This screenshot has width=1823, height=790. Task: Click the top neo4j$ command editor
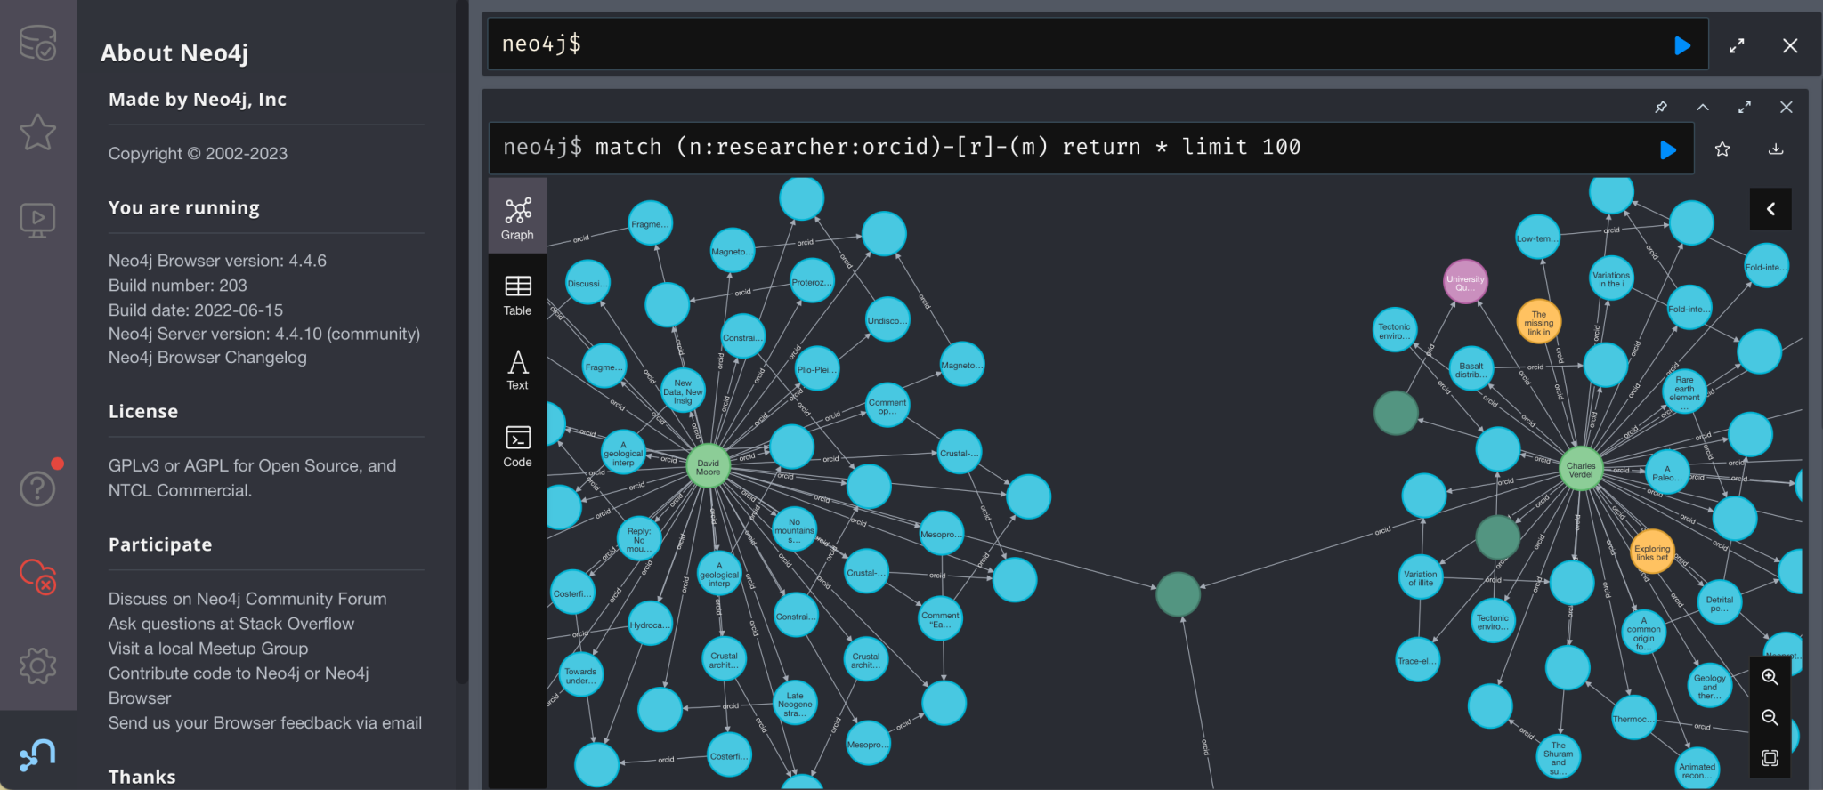pos(1068,44)
